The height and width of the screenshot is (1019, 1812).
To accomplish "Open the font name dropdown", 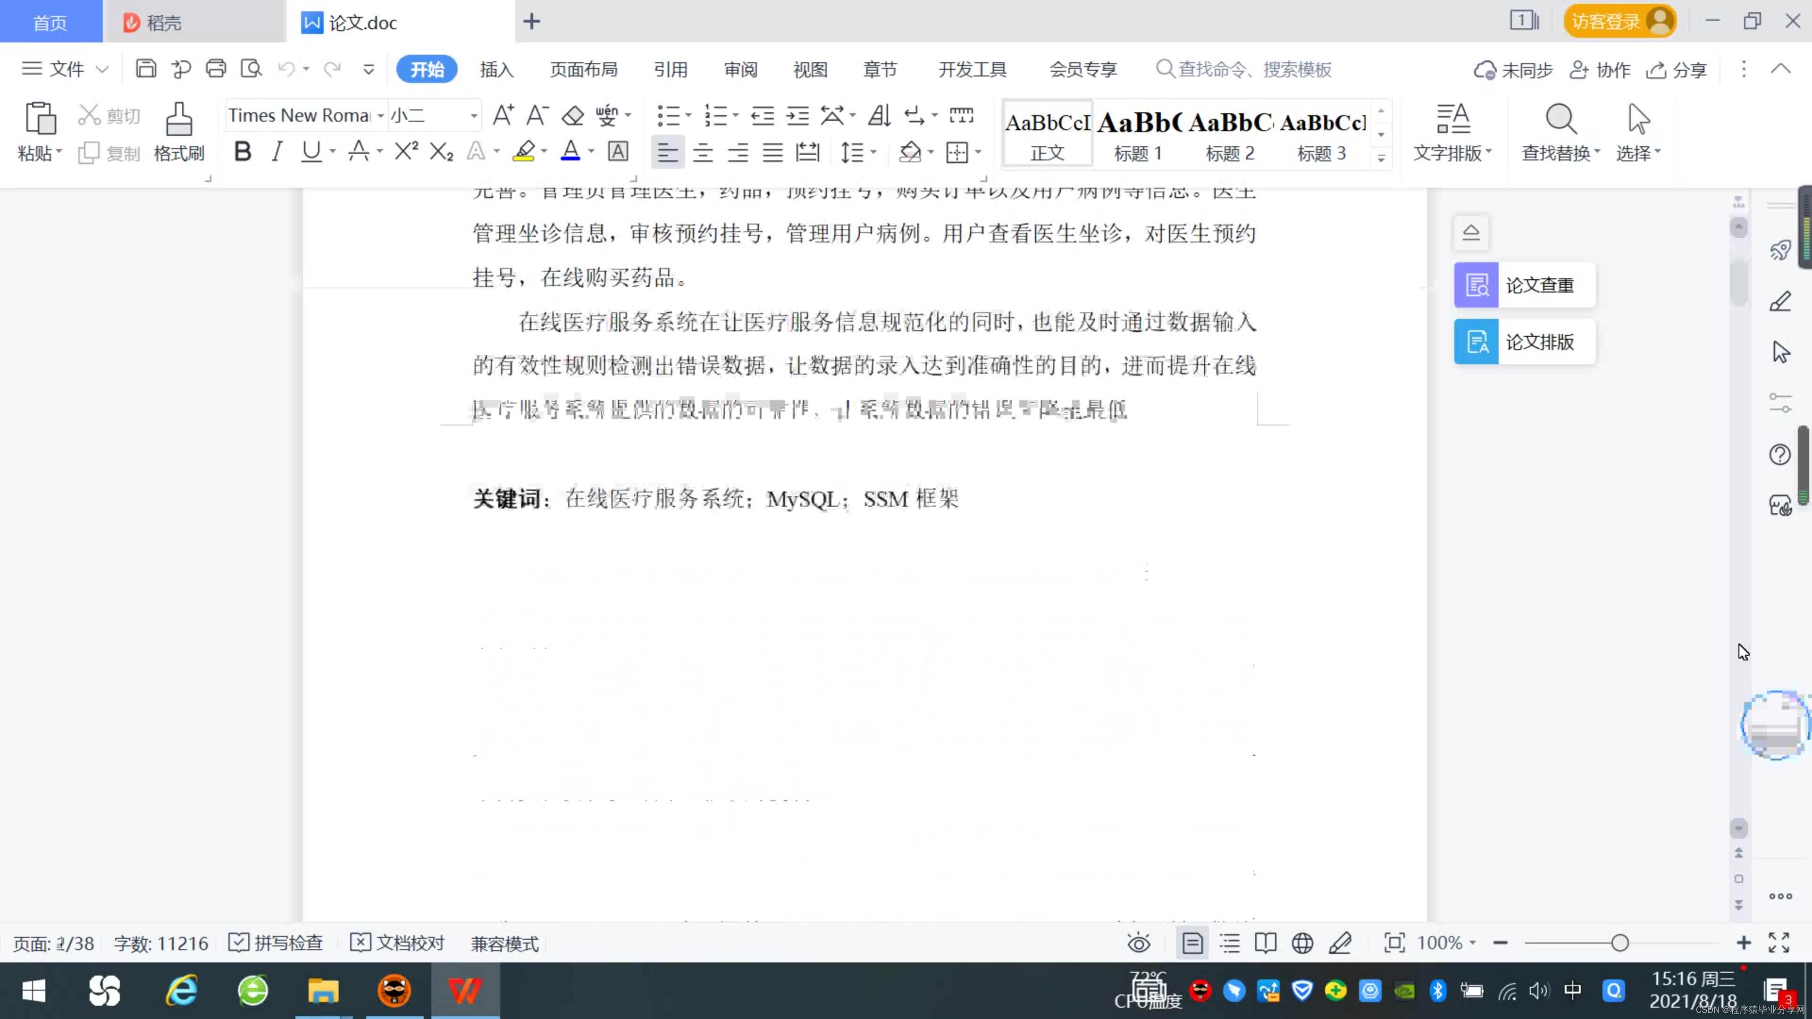I will pos(380,115).
